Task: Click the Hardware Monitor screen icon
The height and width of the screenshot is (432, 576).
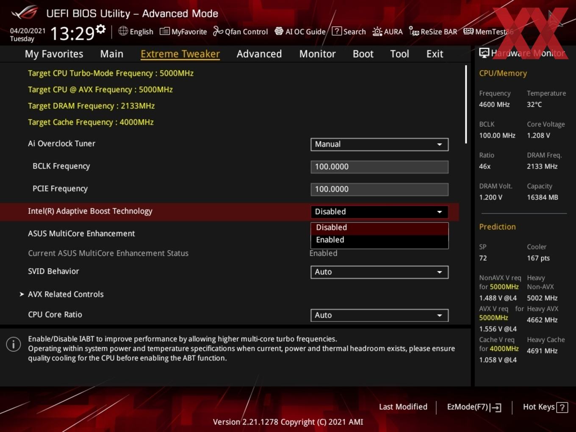Action: coord(484,53)
